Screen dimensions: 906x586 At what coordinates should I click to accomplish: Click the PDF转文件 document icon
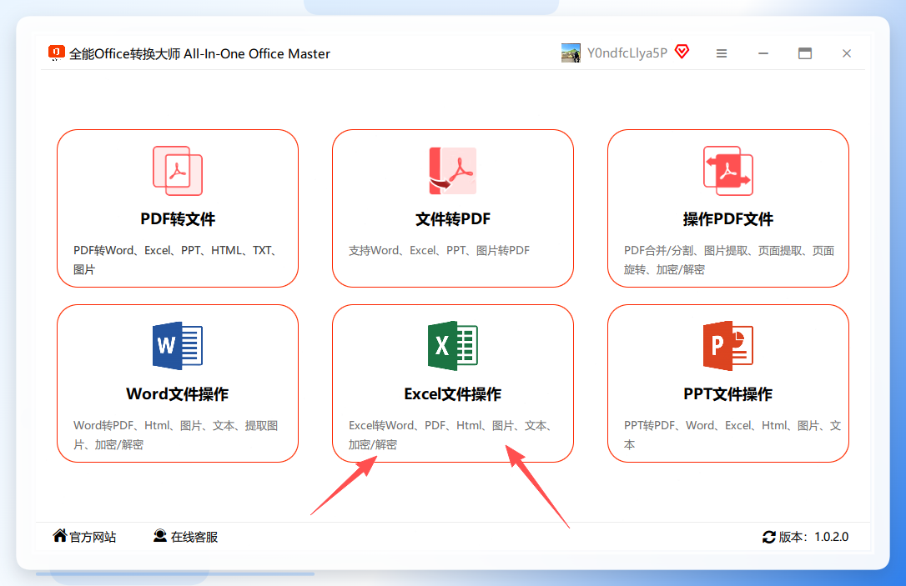click(x=178, y=171)
